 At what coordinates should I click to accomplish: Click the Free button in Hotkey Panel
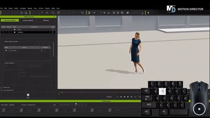pos(54,105)
